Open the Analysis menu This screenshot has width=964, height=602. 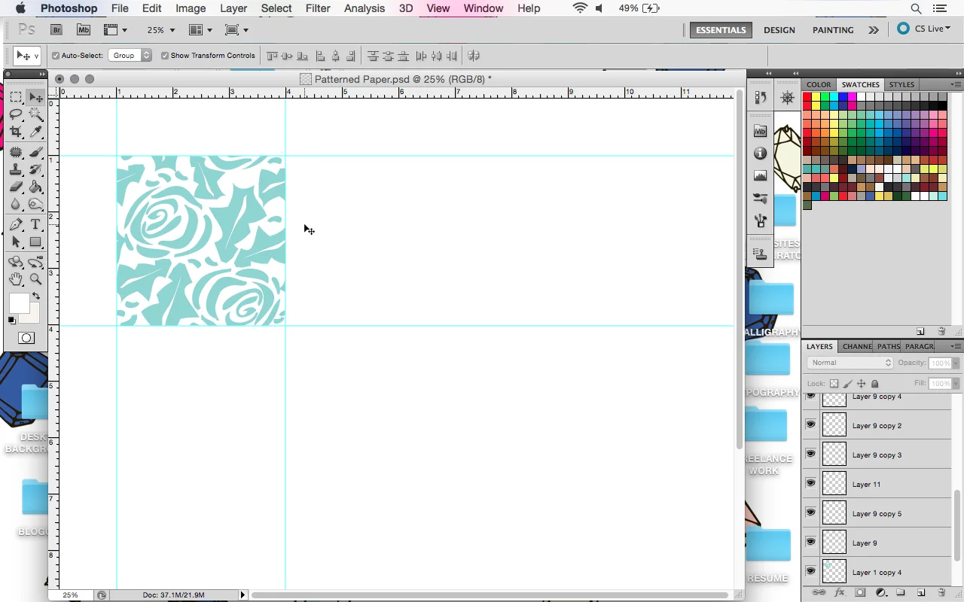coord(365,8)
